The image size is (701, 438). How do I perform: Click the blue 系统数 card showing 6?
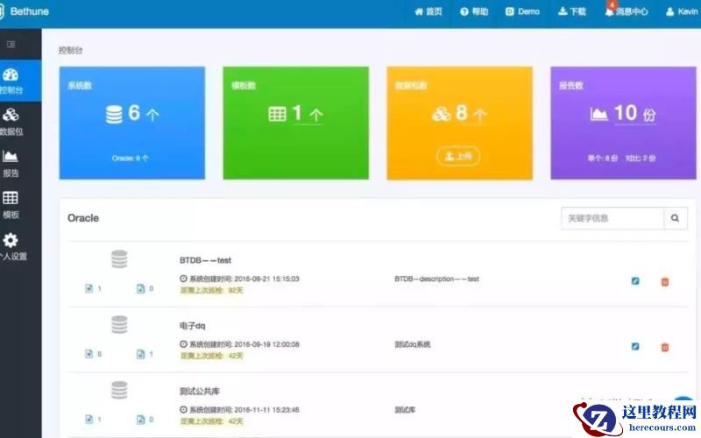pyautogui.click(x=132, y=123)
